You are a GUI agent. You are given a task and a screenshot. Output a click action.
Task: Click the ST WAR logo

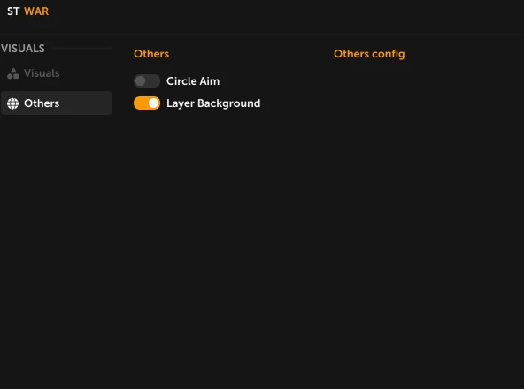(28, 11)
